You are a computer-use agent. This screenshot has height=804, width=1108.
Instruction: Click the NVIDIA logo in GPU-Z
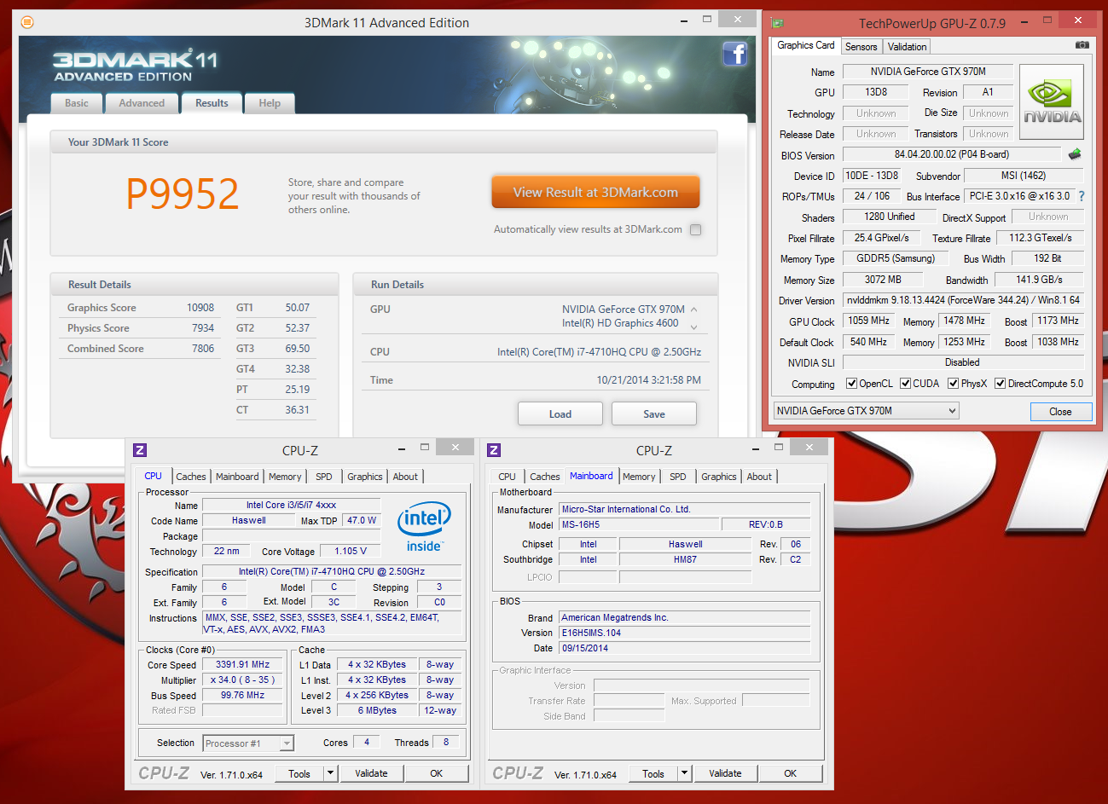(x=1052, y=101)
